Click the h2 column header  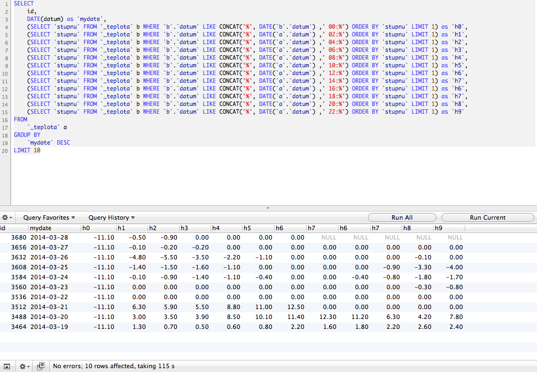163,228
